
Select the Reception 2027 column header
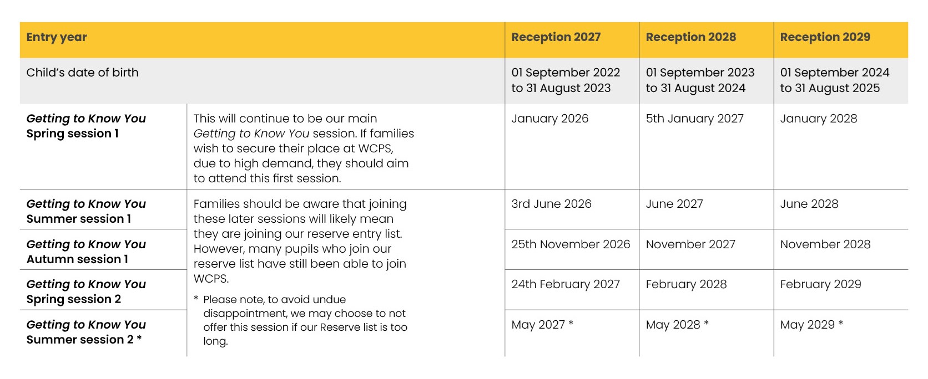(x=572, y=40)
